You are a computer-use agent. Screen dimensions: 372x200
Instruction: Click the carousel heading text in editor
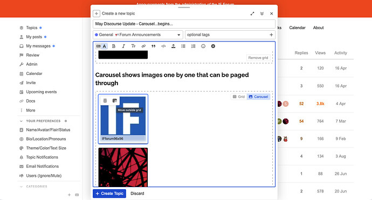172,79
